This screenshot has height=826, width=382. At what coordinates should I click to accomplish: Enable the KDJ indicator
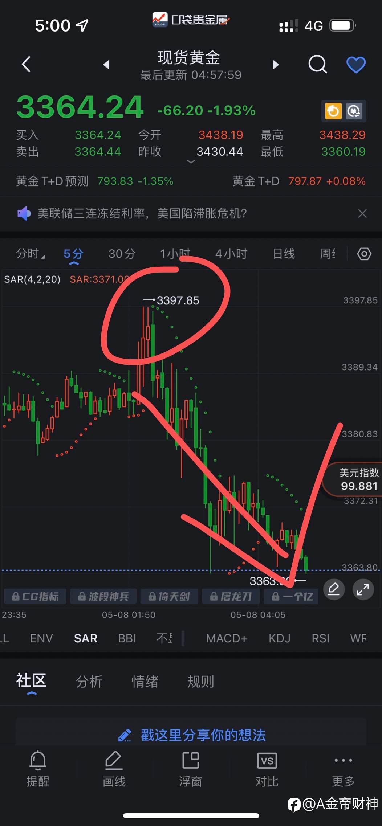coord(279,638)
